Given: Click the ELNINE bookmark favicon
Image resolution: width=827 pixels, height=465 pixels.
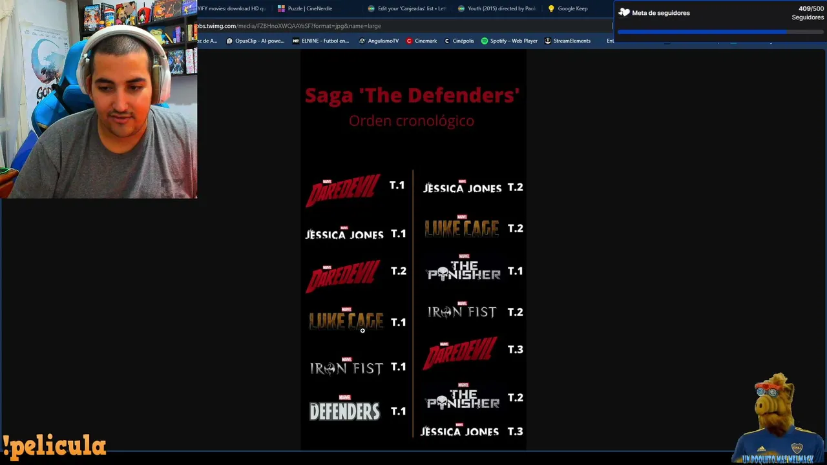Looking at the screenshot, I should click(296, 41).
